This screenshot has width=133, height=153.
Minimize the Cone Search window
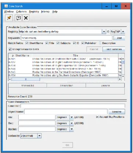[x=107, y=6]
